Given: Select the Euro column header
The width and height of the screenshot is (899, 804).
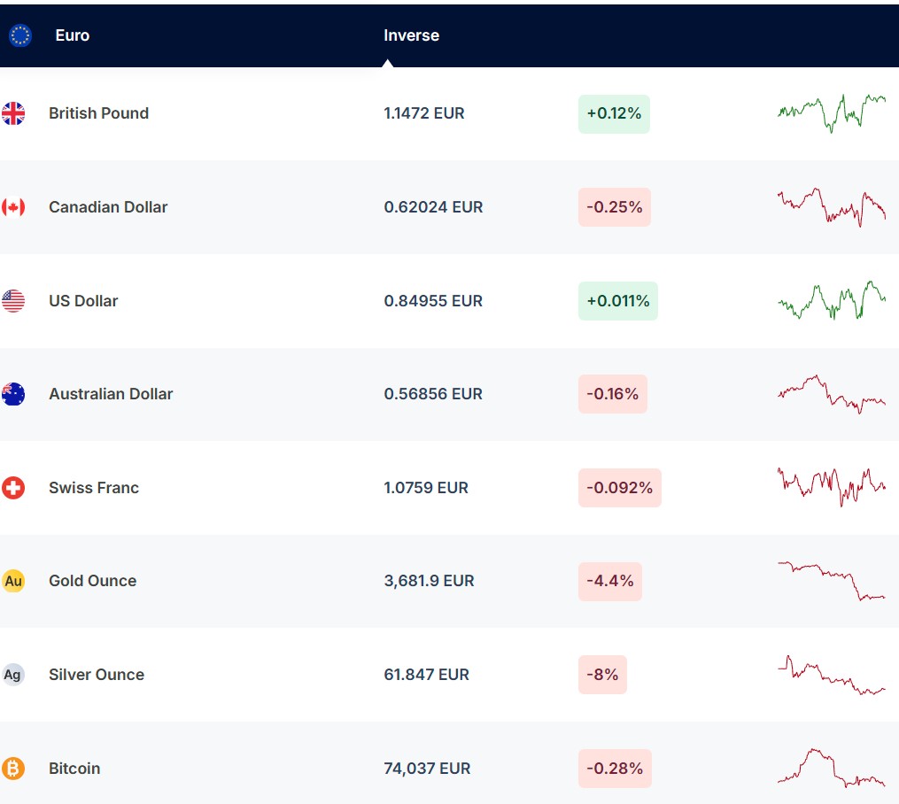Looking at the screenshot, I should (72, 35).
